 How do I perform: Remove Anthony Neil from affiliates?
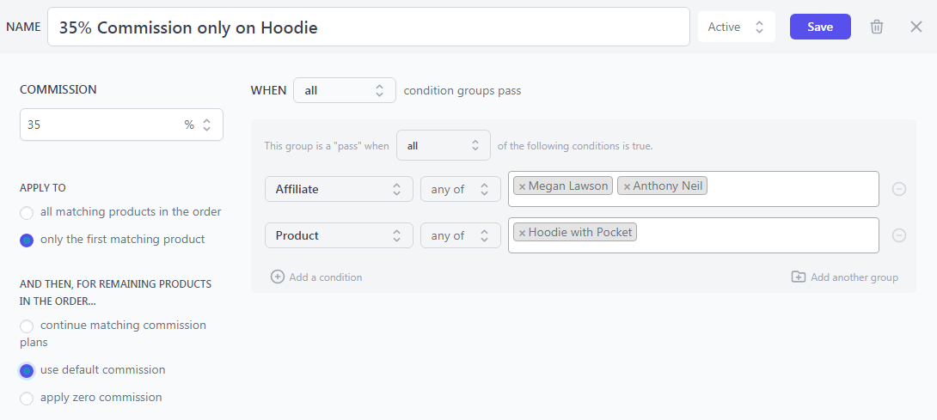(627, 186)
